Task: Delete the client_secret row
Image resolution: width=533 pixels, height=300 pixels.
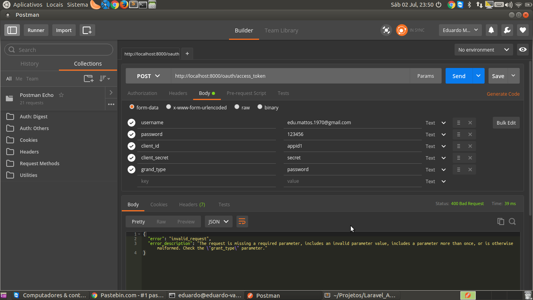Action: 470,158
